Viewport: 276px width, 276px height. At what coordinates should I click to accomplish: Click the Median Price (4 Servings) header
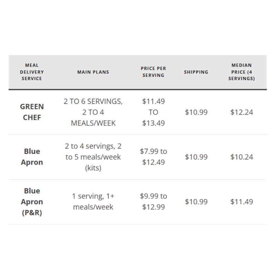[x=241, y=72]
